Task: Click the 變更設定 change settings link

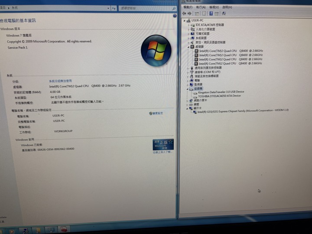Action: (158, 113)
